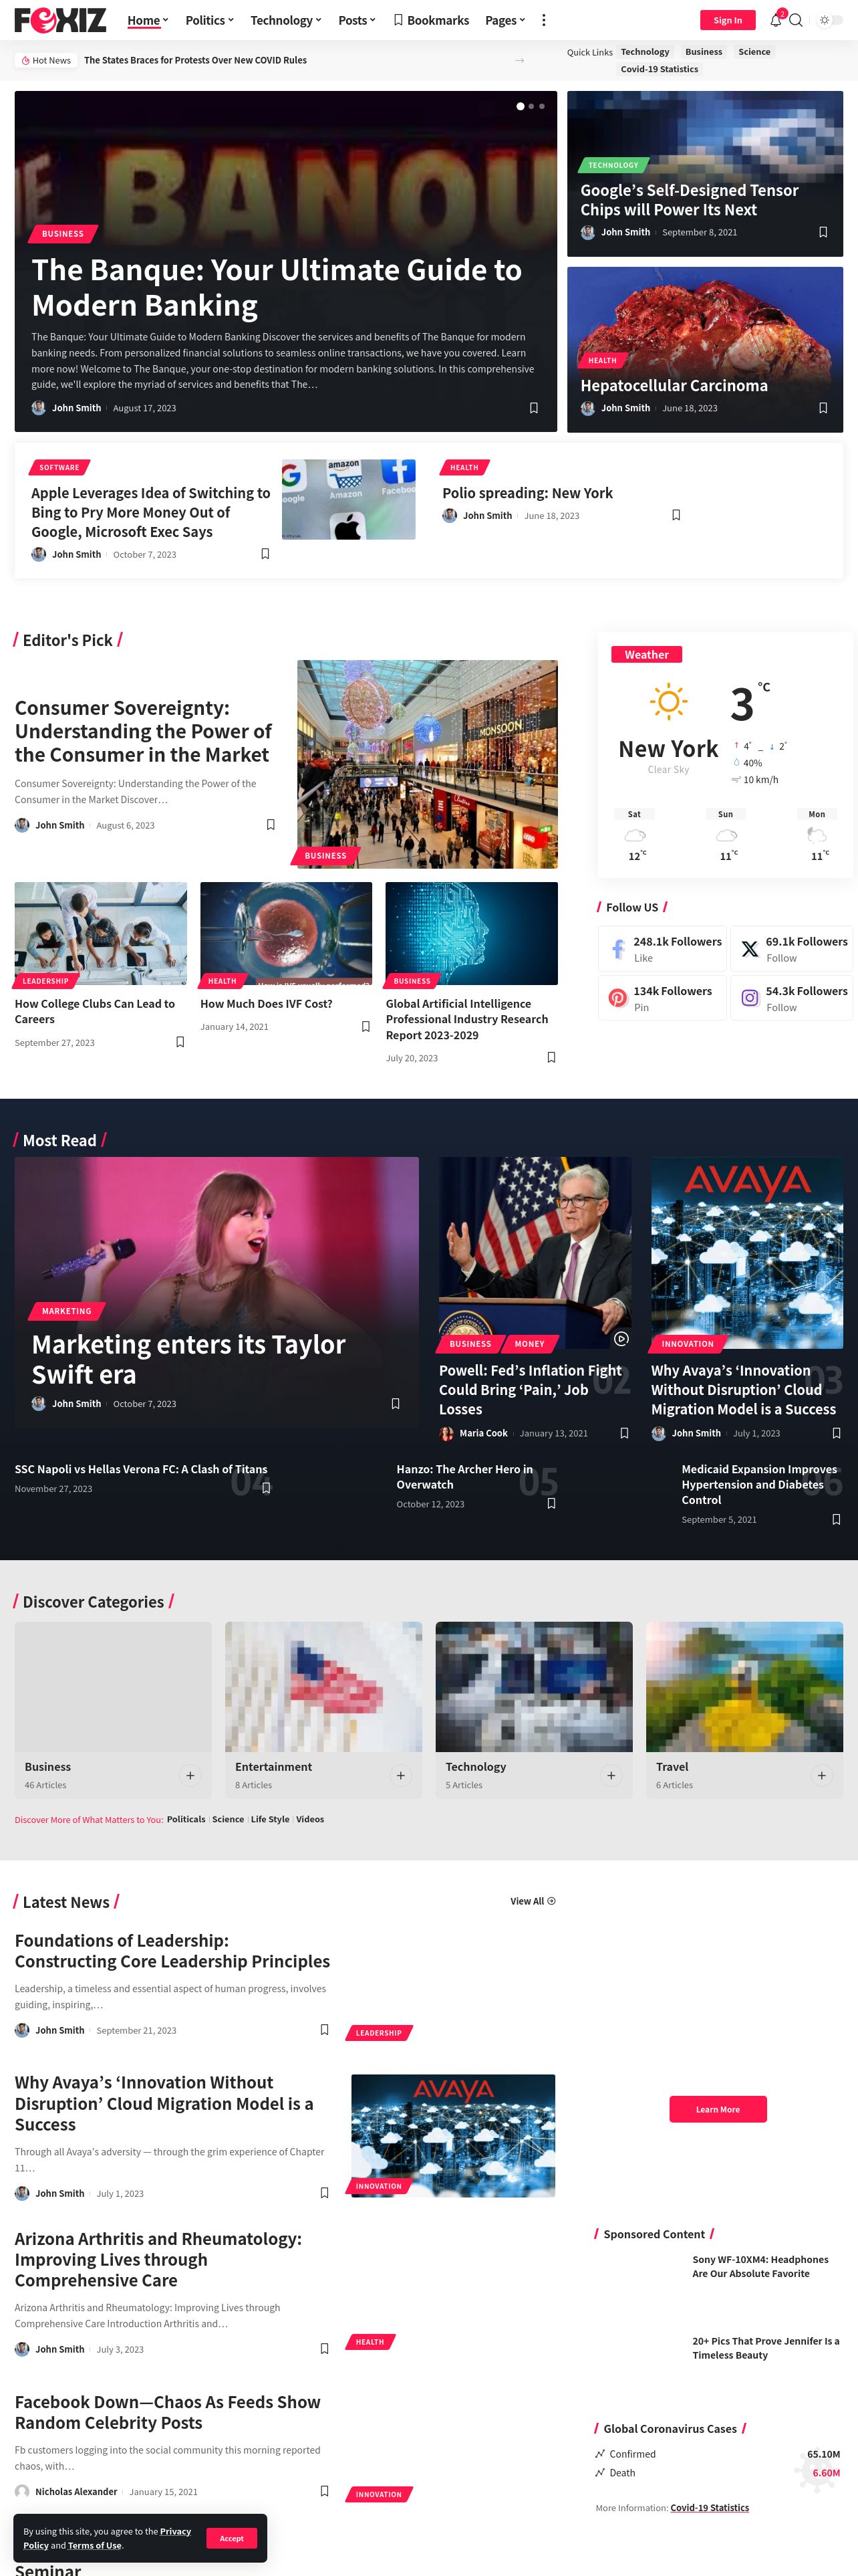Expand the Travel category plus button
Image resolution: width=858 pixels, height=2576 pixels.
click(x=822, y=1775)
